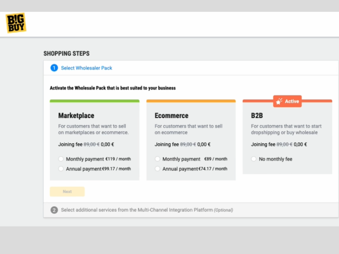
Task: Select Marketplace annual payment €99.17 option
Action: (61, 168)
